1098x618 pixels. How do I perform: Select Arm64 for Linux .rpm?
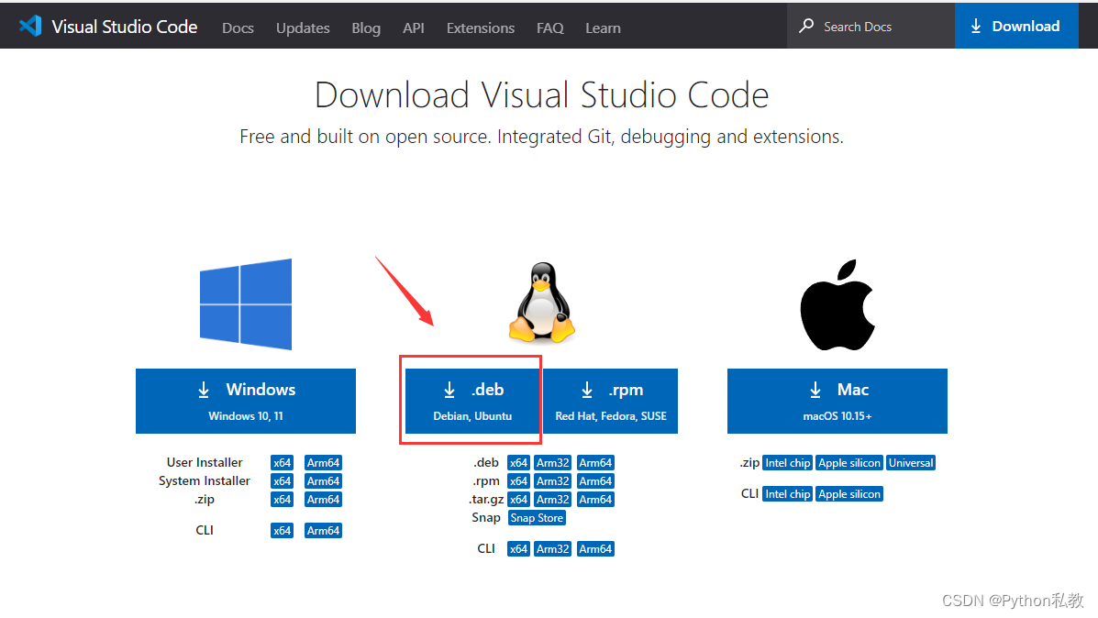(x=596, y=480)
